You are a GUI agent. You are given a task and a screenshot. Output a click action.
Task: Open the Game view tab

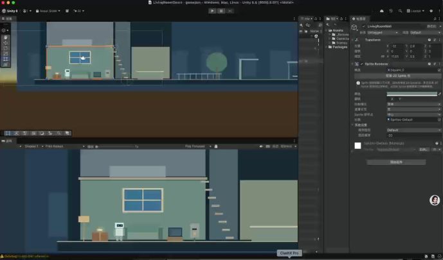(7, 141)
